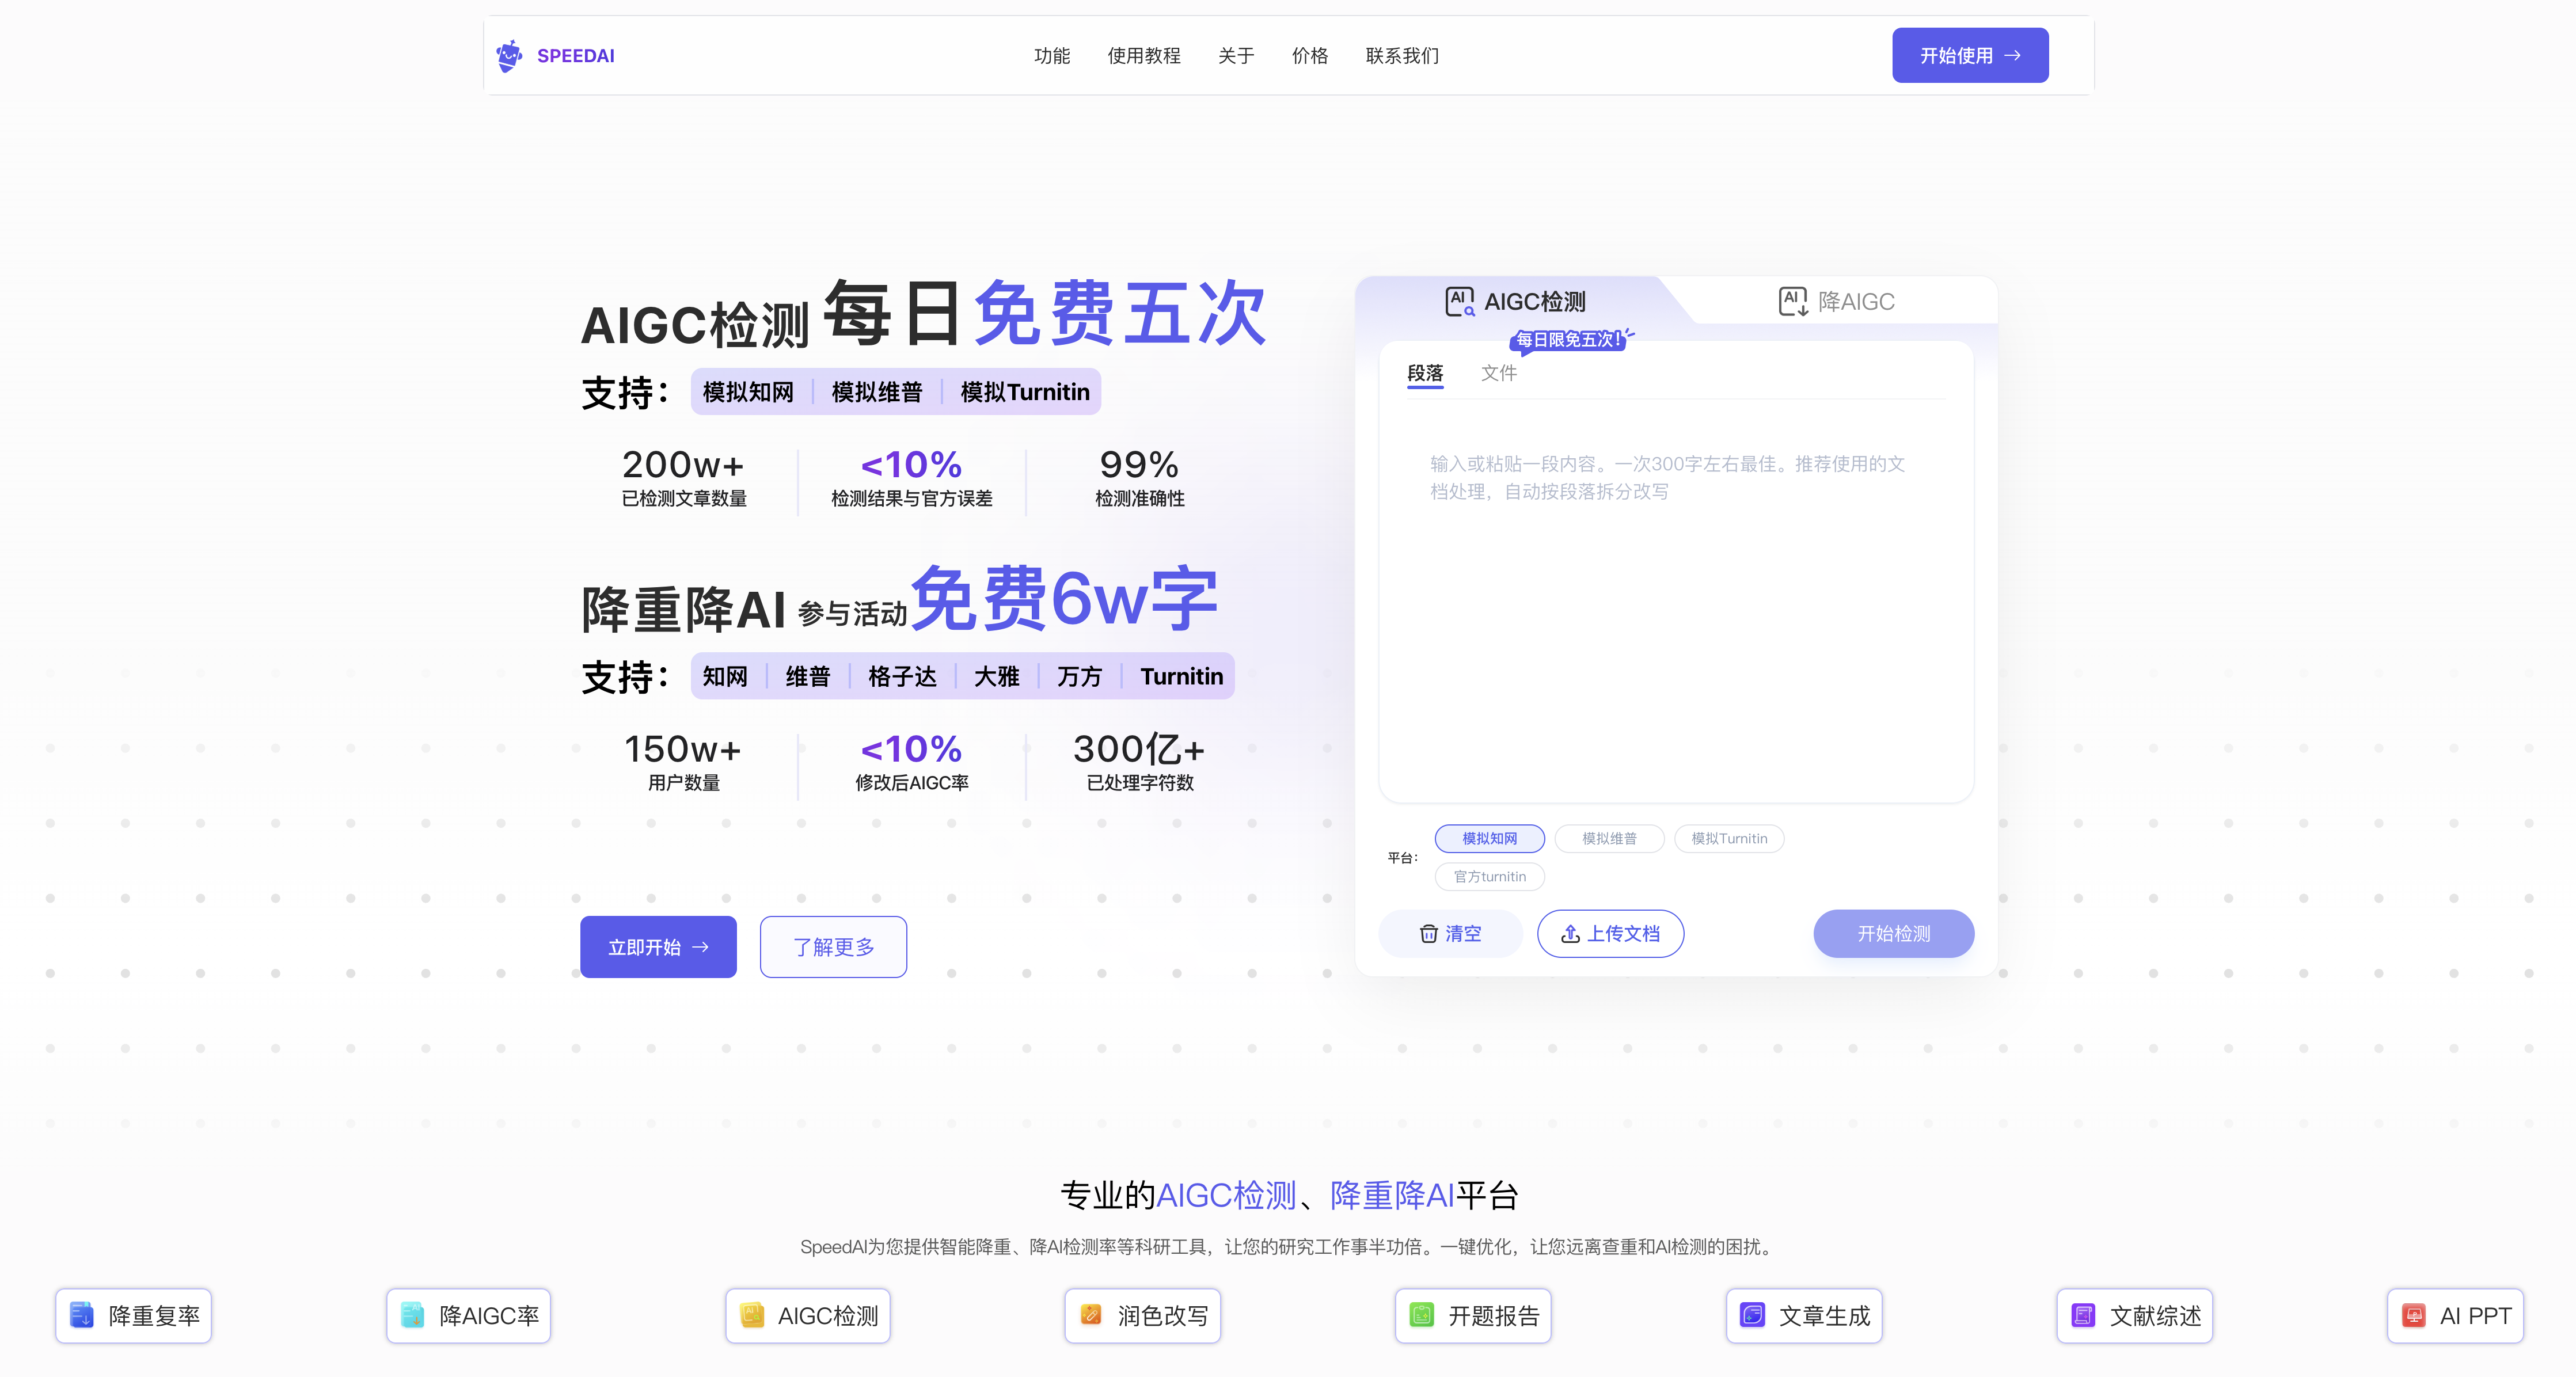Switch to the 降AIGC tab
This screenshot has height=1377, width=2576.
coord(1836,301)
